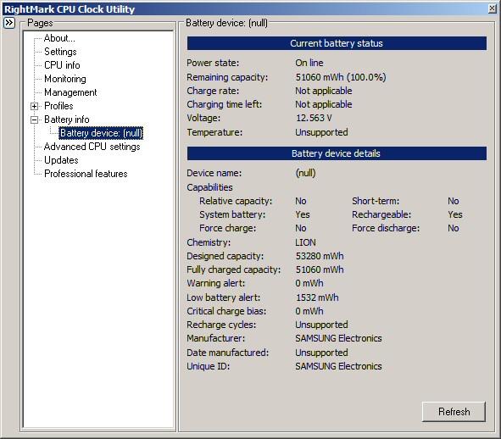Collapse the Battery info tree node
This screenshot has width=501, height=439.
pyautogui.click(x=34, y=119)
